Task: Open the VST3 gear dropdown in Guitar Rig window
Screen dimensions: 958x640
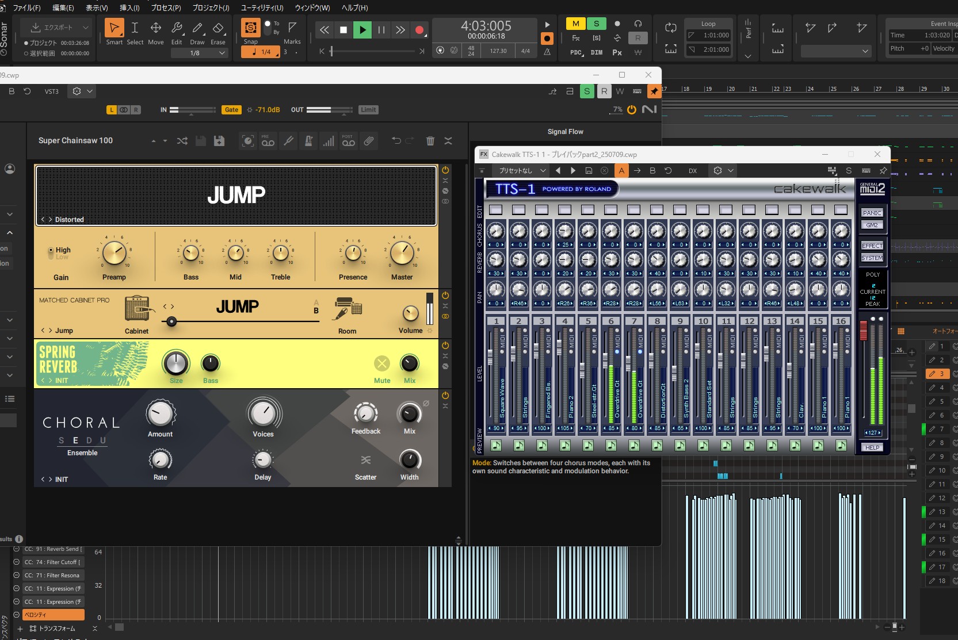Action: click(x=82, y=91)
